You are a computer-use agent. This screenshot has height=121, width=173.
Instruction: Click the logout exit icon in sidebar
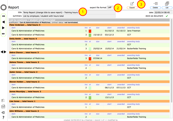pyautogui.click(x=3, y=113)
